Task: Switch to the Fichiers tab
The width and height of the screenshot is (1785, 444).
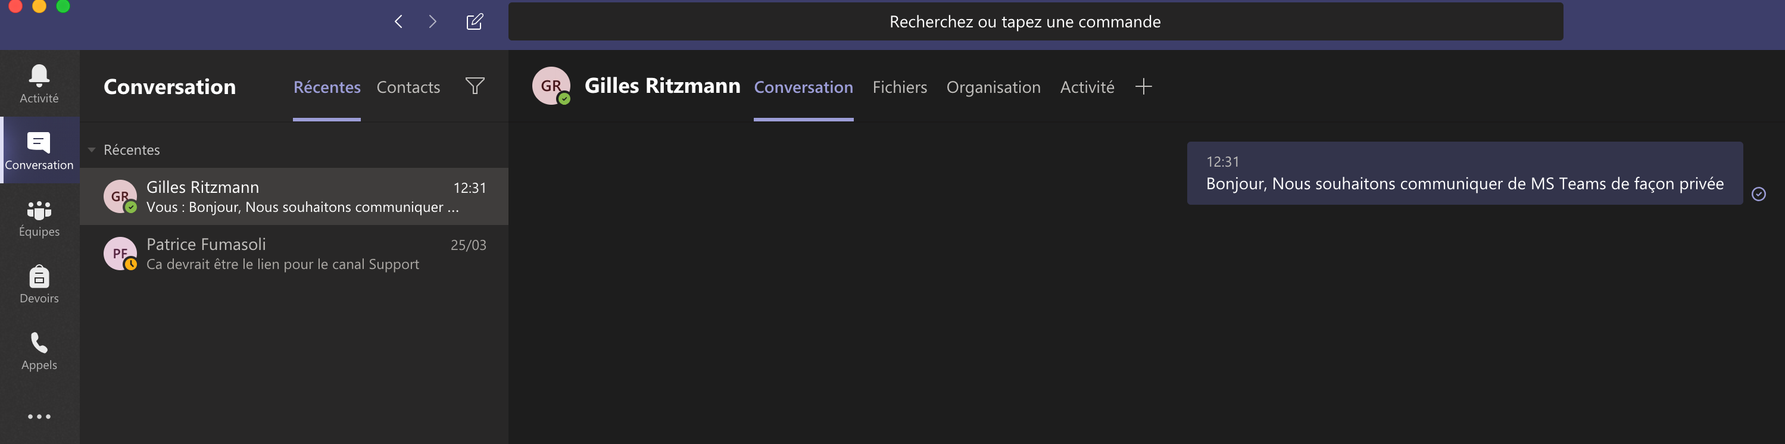Action: click(900, 87)
